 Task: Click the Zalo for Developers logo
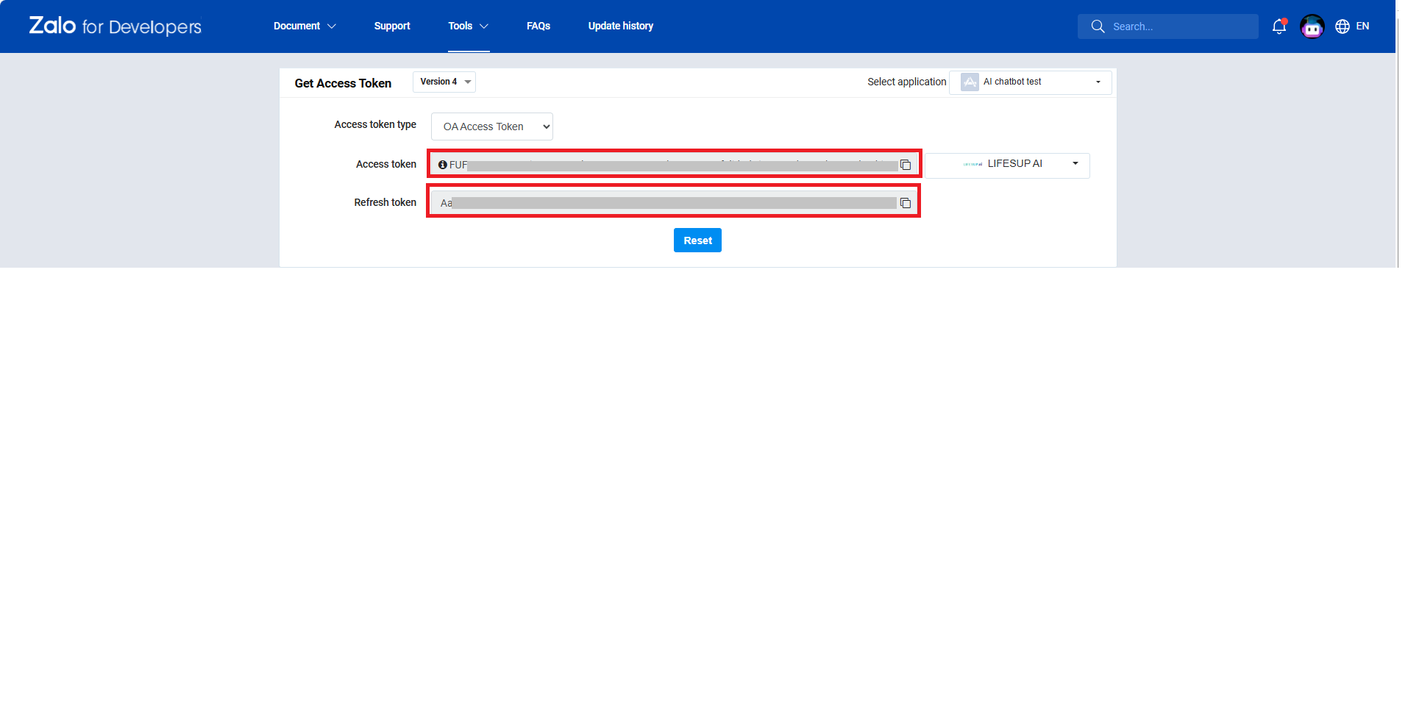[115, 26]
